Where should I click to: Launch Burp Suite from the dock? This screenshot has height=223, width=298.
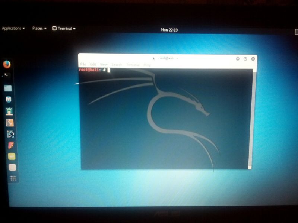tap(10, 123)
